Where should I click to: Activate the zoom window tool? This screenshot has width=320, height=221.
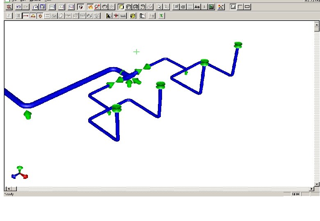point(36,7)
